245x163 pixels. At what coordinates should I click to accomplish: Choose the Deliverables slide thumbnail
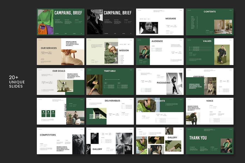tap(110, 111)
